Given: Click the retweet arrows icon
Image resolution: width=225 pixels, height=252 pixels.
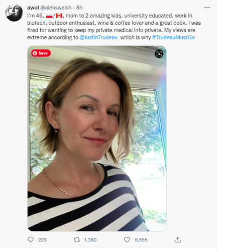Looking at the screenshot, I should (x=77, y=239).
